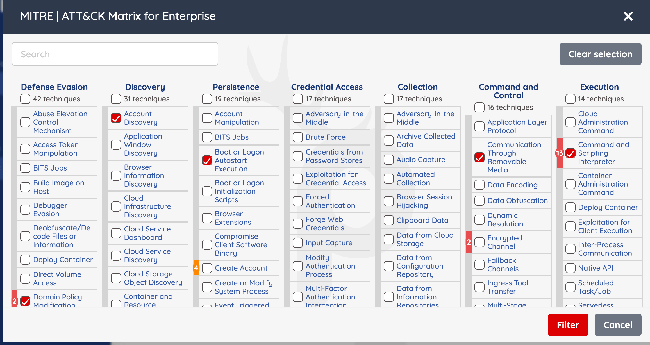
Task: Close the MITRE ATT&CK Matrix dialog
Action: (x=628, y=16)
